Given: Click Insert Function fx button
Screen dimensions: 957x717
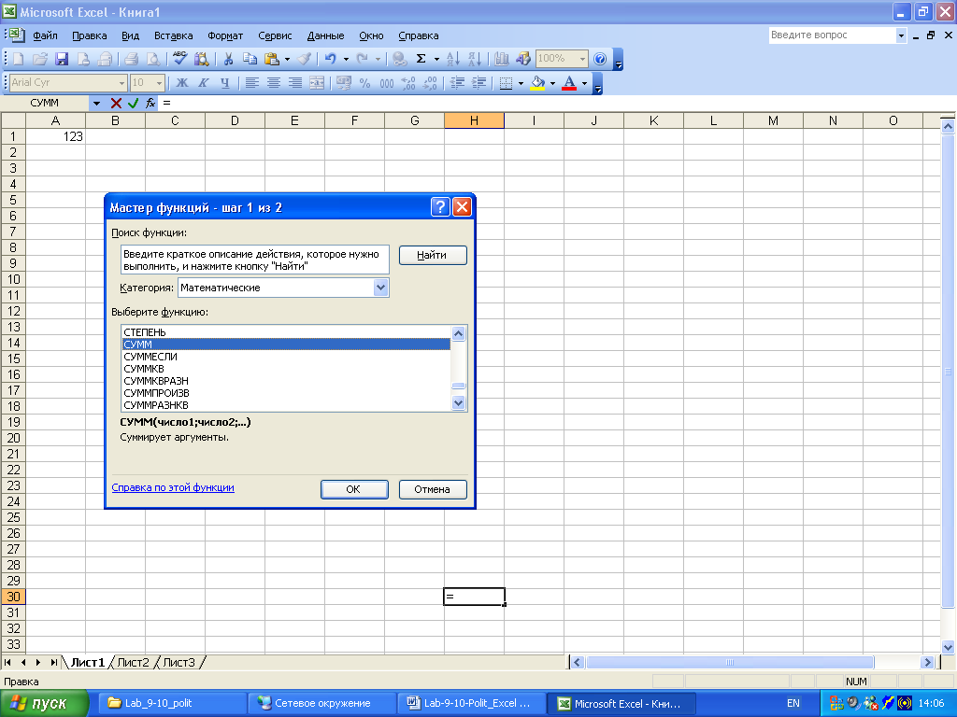Looking at the screenshot, I should 150,103.
